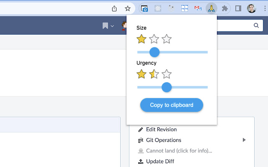Screen dimensions: 268x167
Task: Click the search magnifier icon
Action: coord(256,25)
